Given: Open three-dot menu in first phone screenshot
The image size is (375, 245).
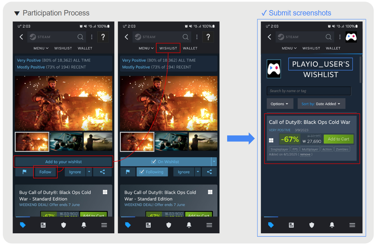Looking at the screenshot, I should [92, 37].
